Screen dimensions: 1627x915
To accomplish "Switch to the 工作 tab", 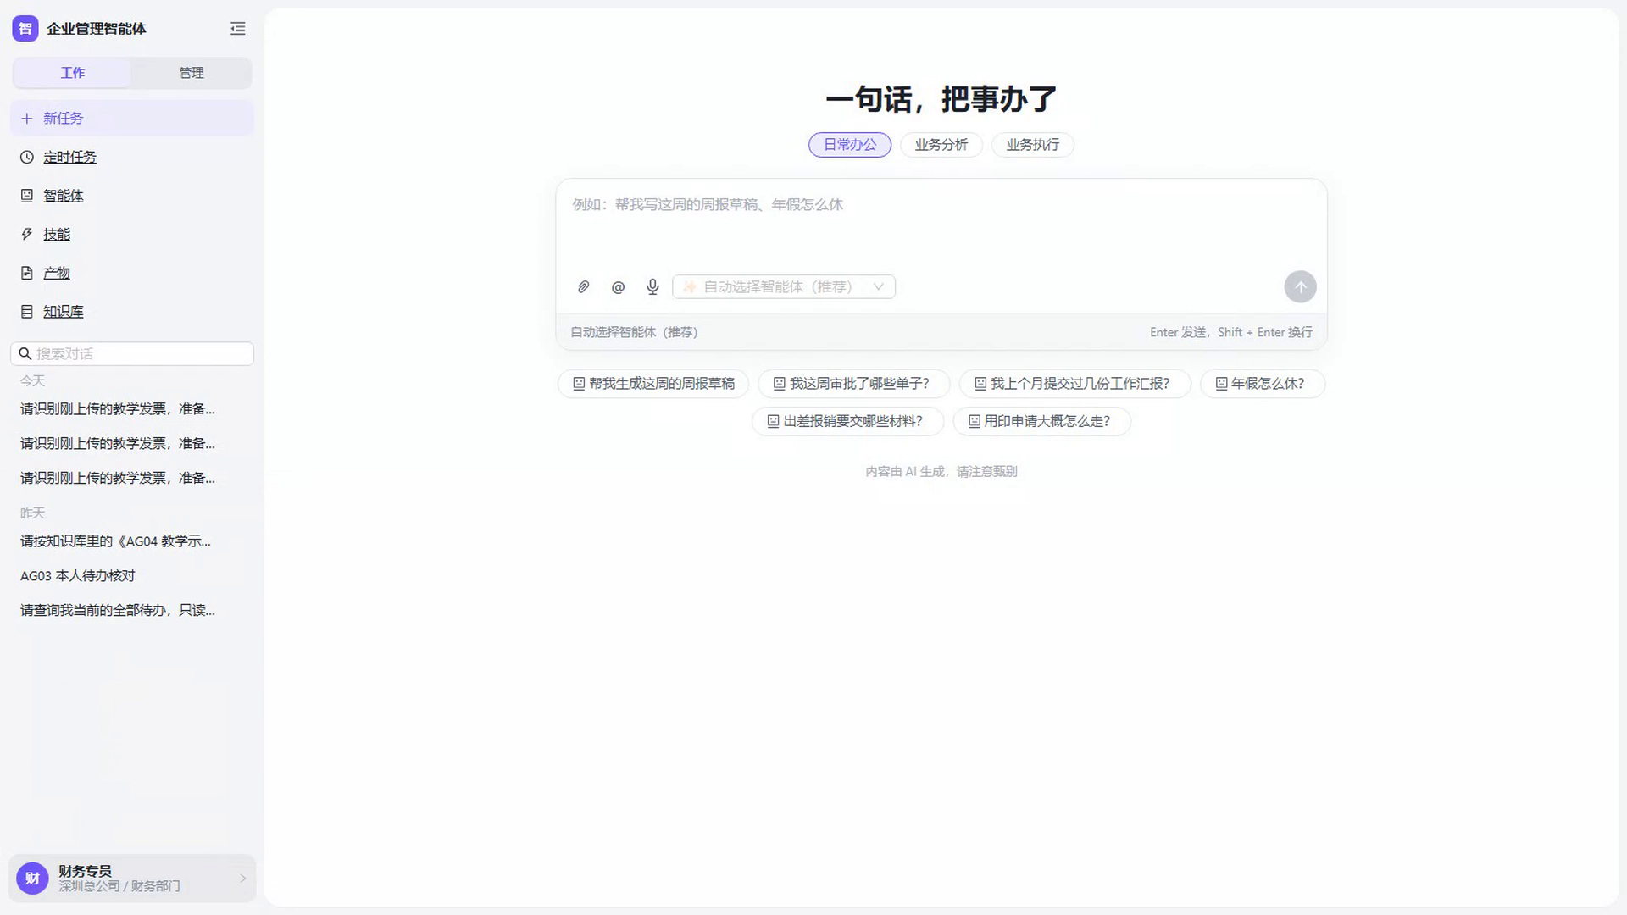I will pyautogui.click(x=73, y=73).
